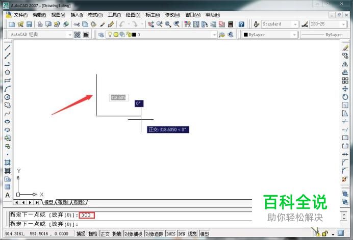Select the Circle drawing tool
The width and height of the screenshot is (353, 240).
point(8,97)
